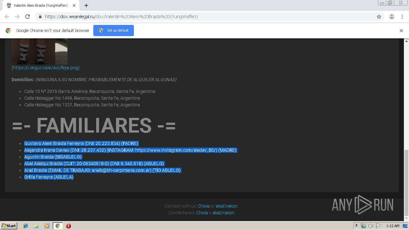Click the akaDrakon link in the Contáctanos line
The image size is (409, 230).
tap(223, 213)
